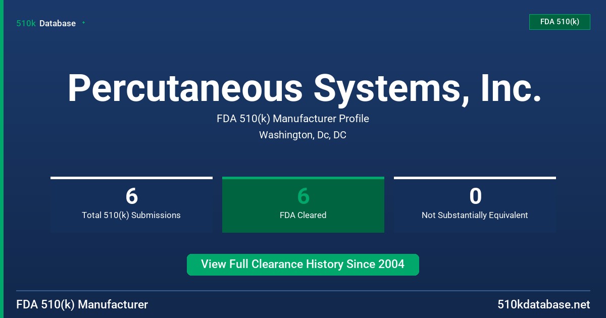
Task: Click View Full Clearance History Since 2004
Action: [x=303, y=264]
